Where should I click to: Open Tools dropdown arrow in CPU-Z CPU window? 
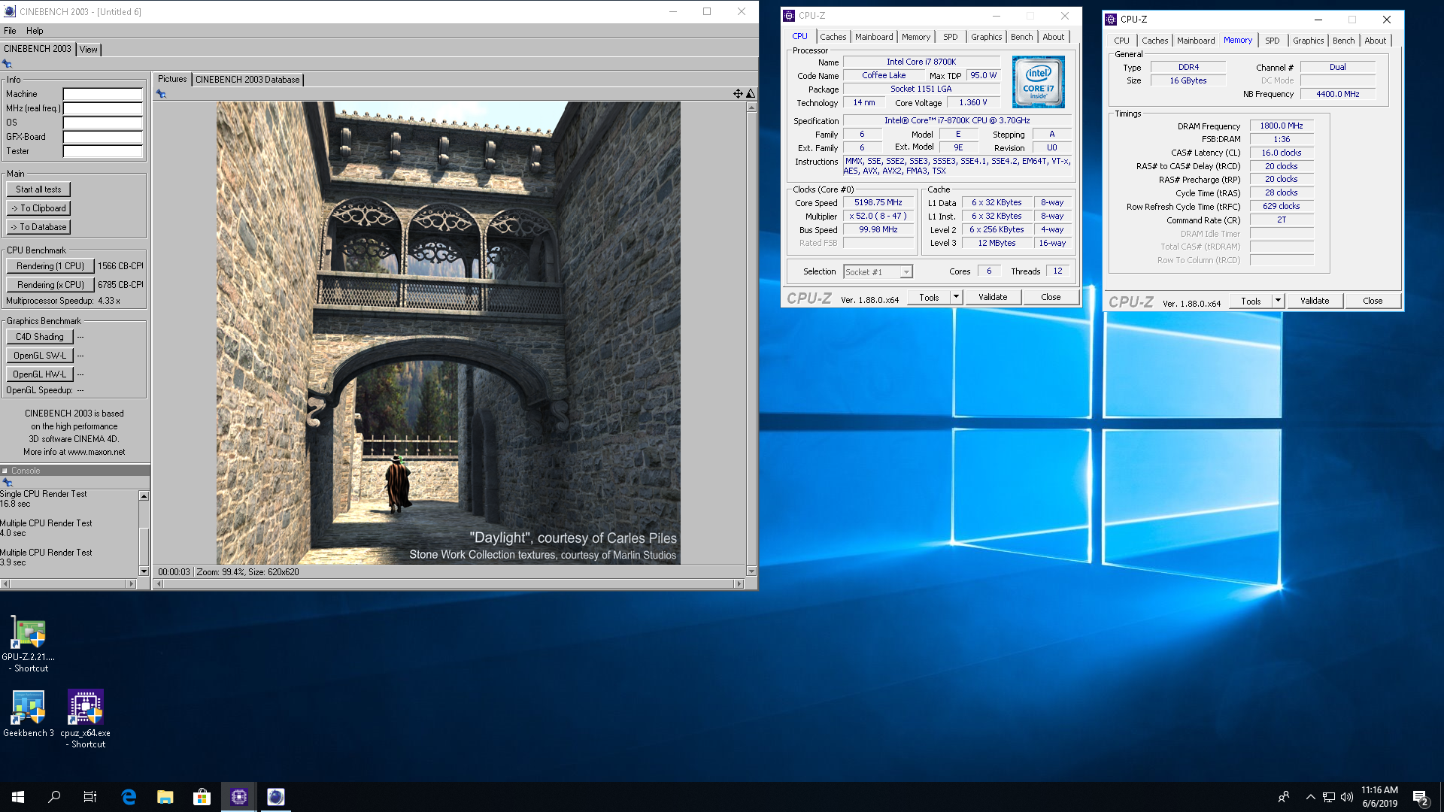click(x=956, y=297)
